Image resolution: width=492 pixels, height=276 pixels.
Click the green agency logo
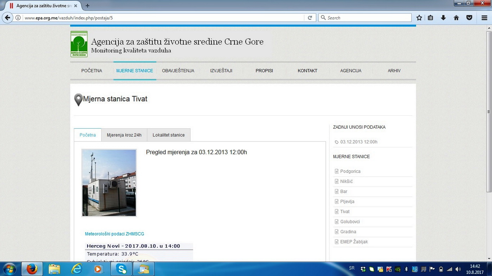[79, 44]
